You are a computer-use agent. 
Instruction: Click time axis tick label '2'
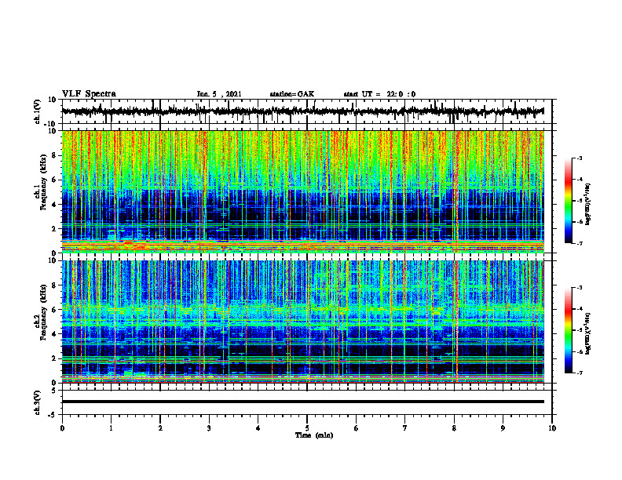point(160,428)
